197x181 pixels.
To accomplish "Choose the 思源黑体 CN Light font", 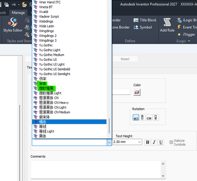I will (69, 107).
